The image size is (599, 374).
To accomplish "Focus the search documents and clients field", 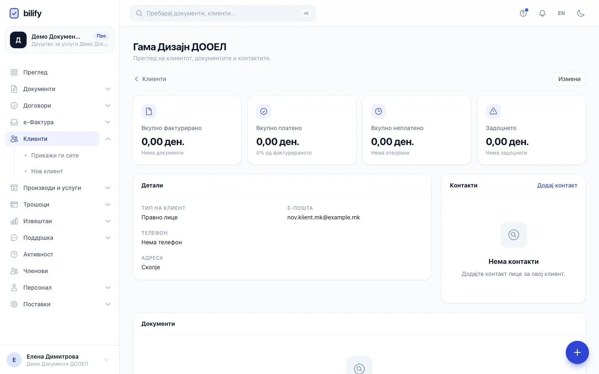I will click(223, 13).
